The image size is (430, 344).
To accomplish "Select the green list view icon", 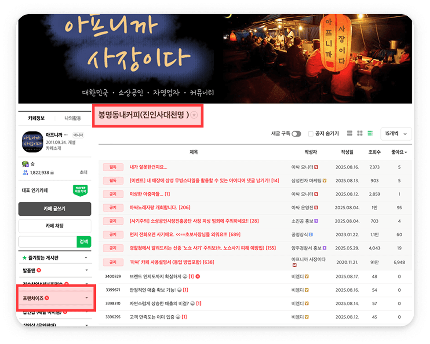I will 370,133.
